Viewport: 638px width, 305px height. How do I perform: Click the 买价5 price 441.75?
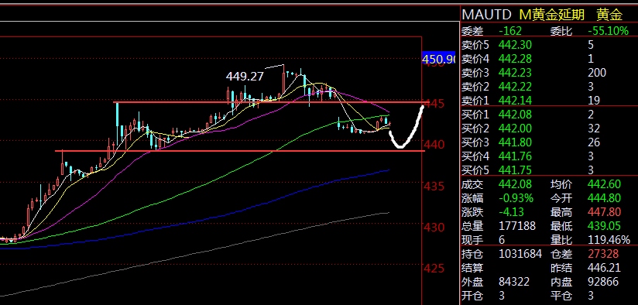pos(515,170)
